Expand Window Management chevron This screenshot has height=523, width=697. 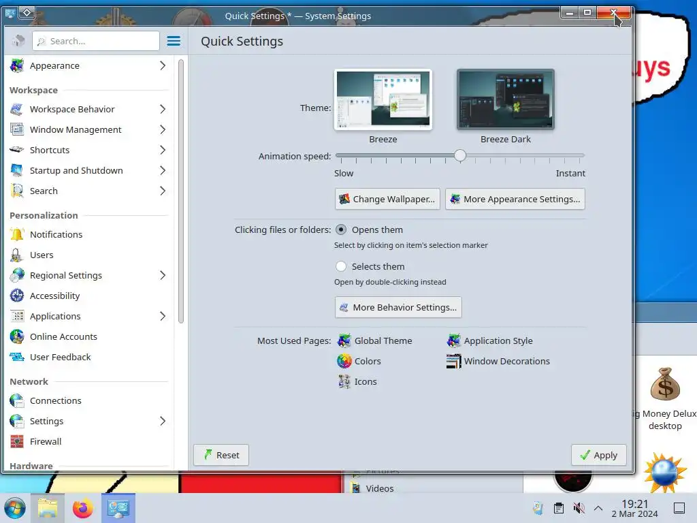pyautogui.click(x=163, y=129)
